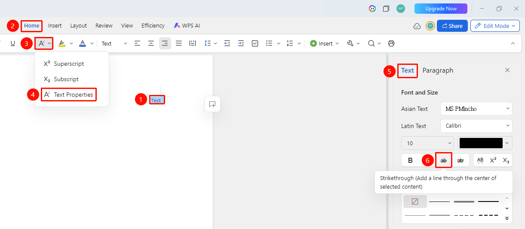This screenshot has height=229, width=525.
Task: Apply a bulleted list
Action: pyautogui.click(x=269, y=43)
